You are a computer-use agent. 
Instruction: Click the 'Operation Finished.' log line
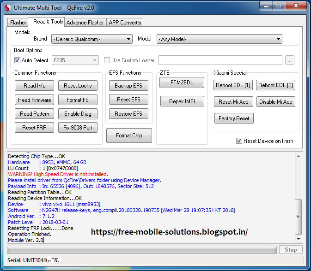pos(30,234)
